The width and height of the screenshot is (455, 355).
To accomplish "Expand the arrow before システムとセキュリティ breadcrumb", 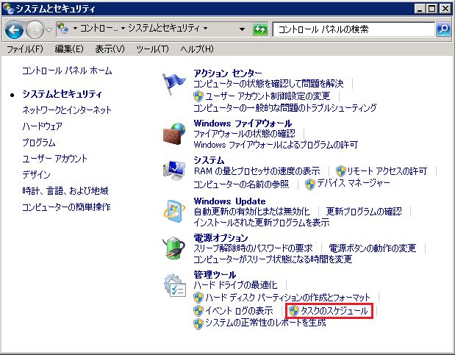I will click(x=123, y=29).
